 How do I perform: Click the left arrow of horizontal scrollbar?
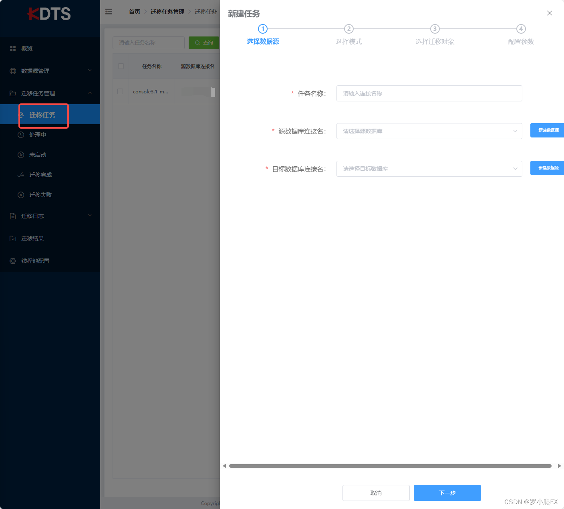pyautogui.click(x=225, y=466)
